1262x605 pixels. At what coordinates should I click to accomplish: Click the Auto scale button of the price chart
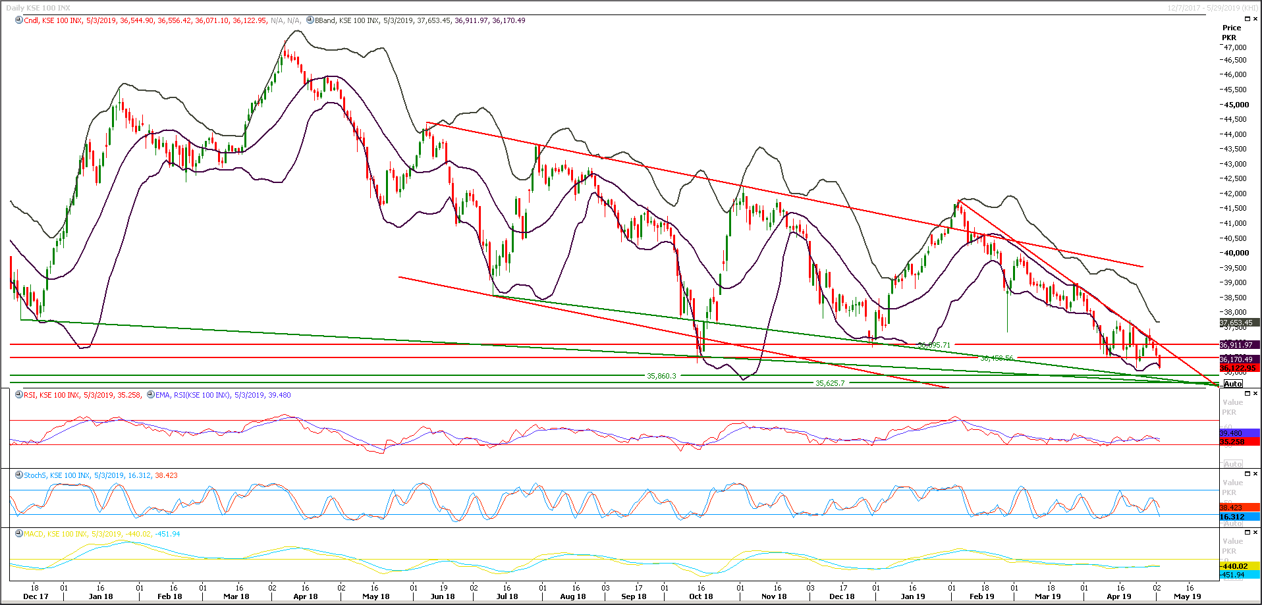click(1233, 384)
